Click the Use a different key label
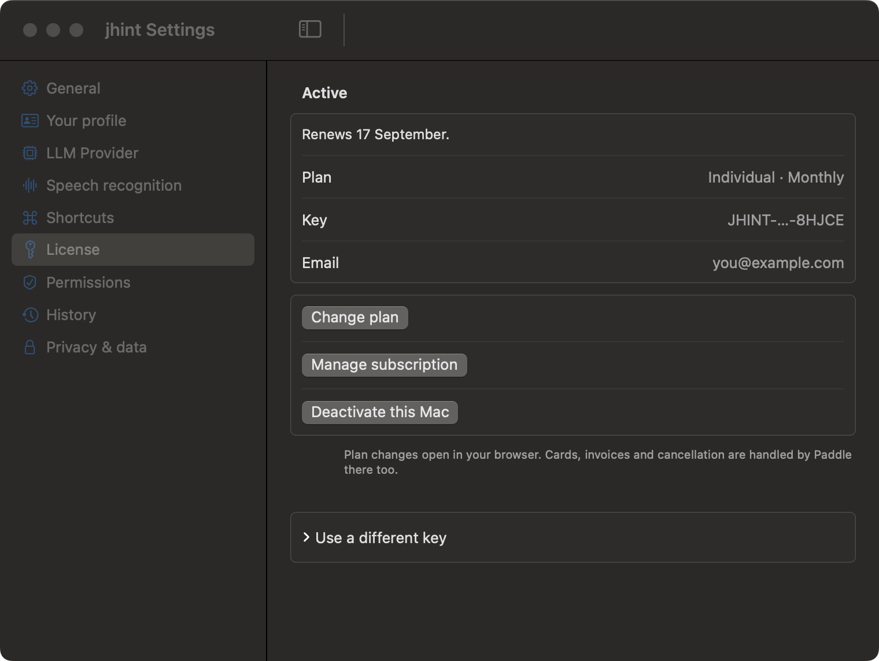This screenshot has height=661, width=879. tap(381, 538)
